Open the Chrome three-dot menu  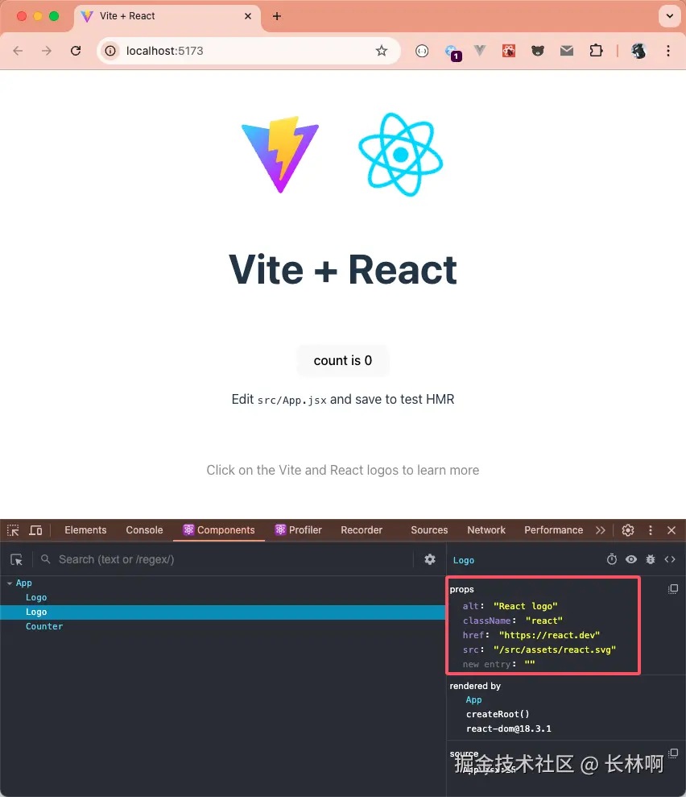click(x=668, y=51)
